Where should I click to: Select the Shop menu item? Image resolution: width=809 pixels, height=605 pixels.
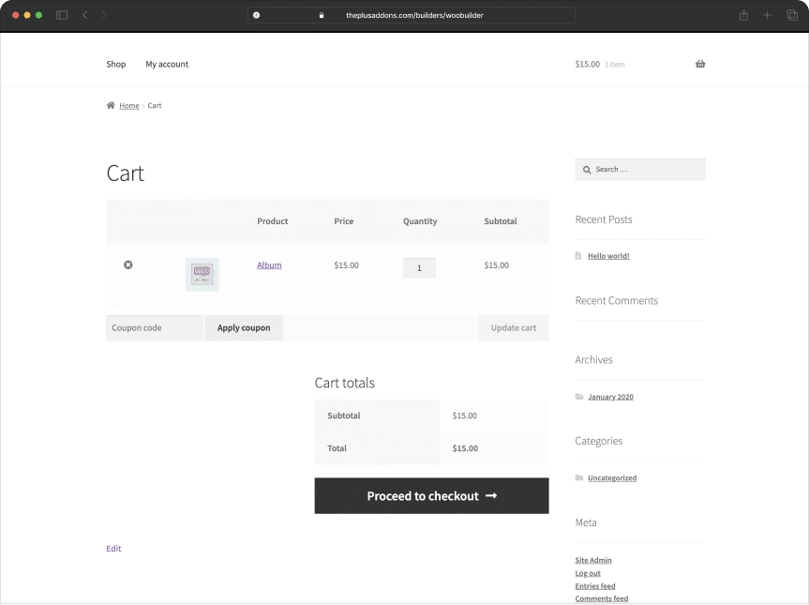115,64
